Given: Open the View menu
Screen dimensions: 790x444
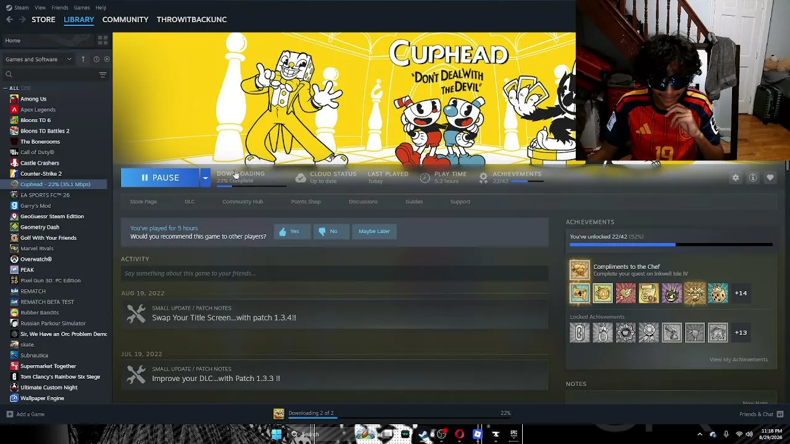Looking at the screenshot, I should [40, 7].
